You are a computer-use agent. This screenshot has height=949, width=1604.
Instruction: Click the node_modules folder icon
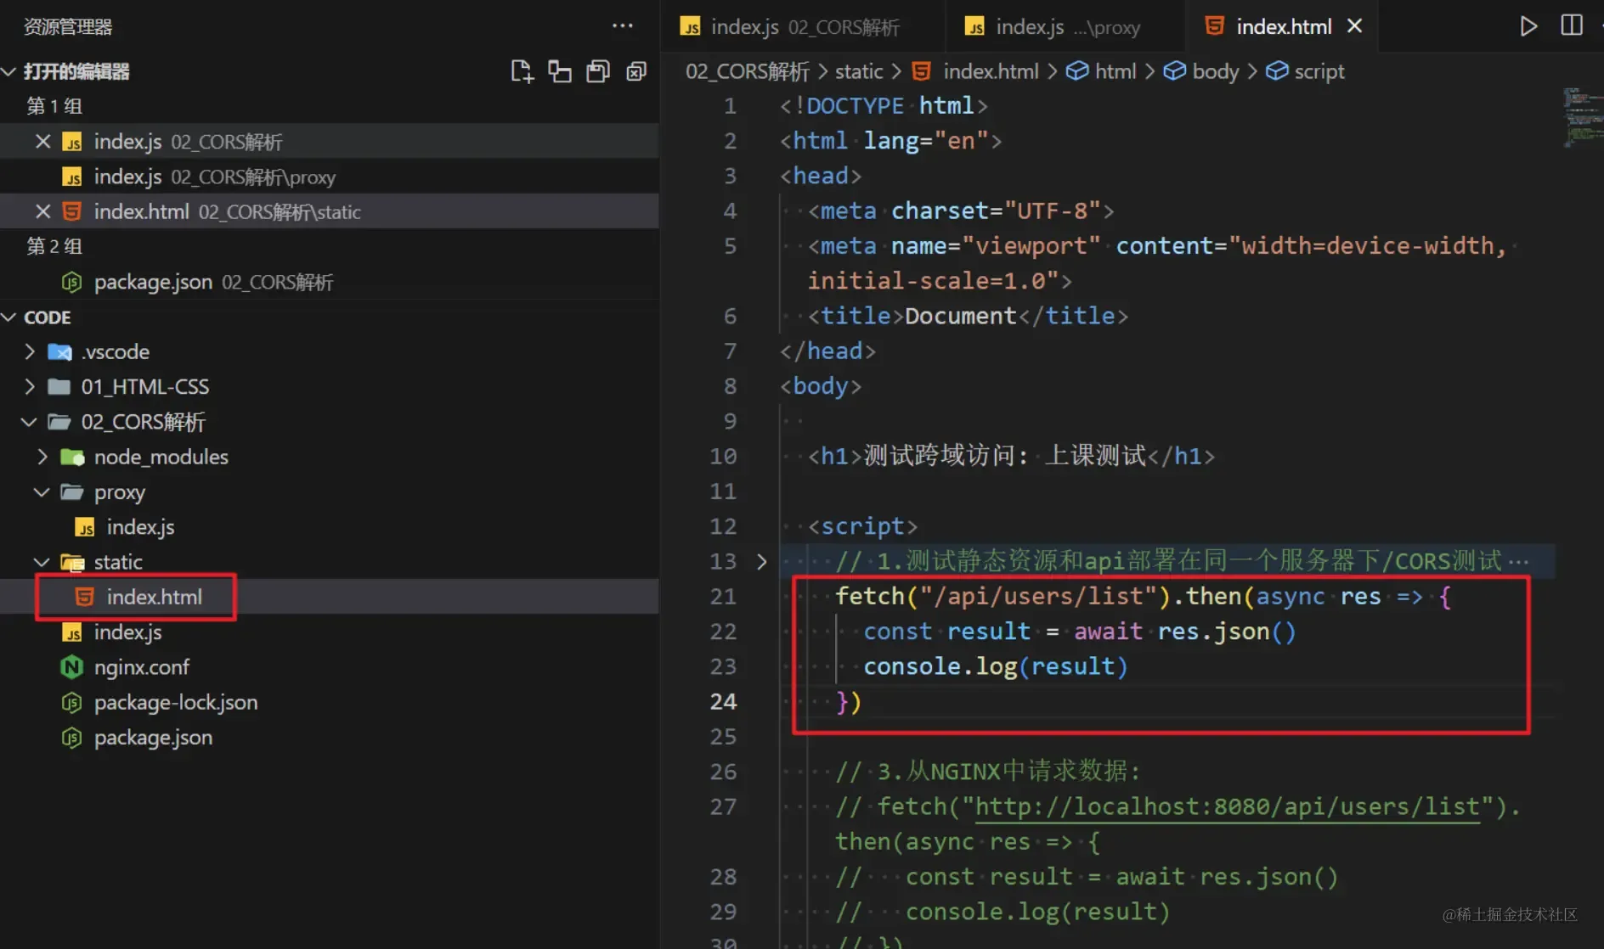(x=72, y=458)
